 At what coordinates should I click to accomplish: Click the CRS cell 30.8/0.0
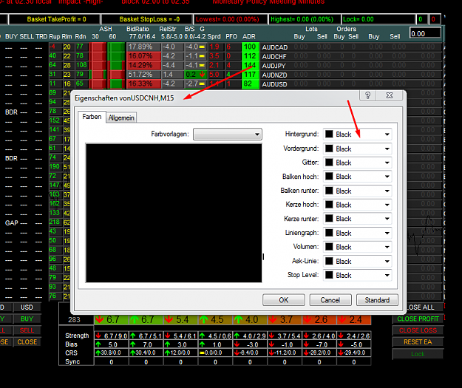pyautogui.click(x=112, y=353)
